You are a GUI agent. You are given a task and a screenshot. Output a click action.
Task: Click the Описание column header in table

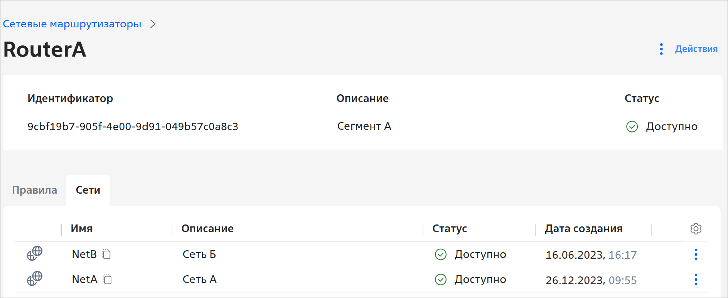[207, 229]
